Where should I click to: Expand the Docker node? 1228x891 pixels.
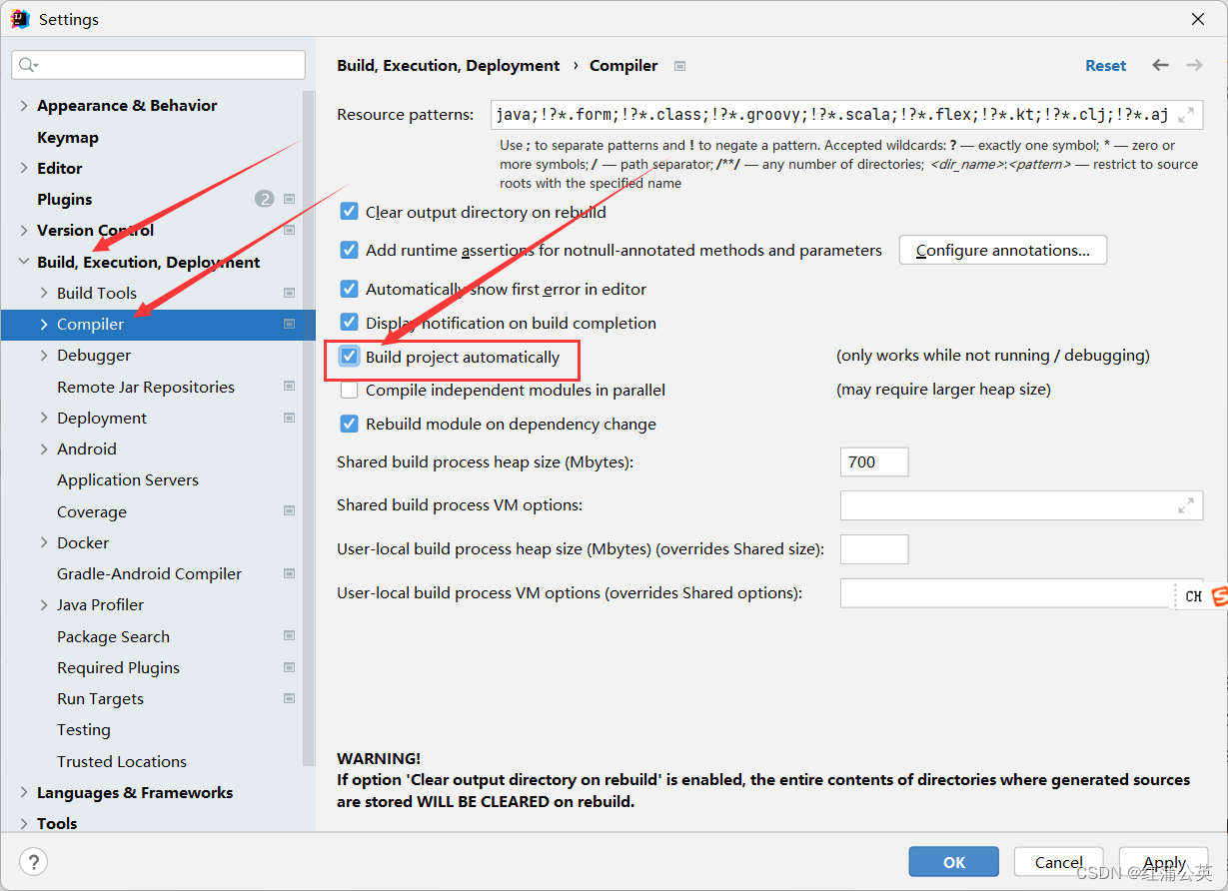pyautogui.click(x=44, y=542)
